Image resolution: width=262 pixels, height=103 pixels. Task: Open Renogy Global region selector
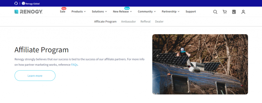(31, 4)
